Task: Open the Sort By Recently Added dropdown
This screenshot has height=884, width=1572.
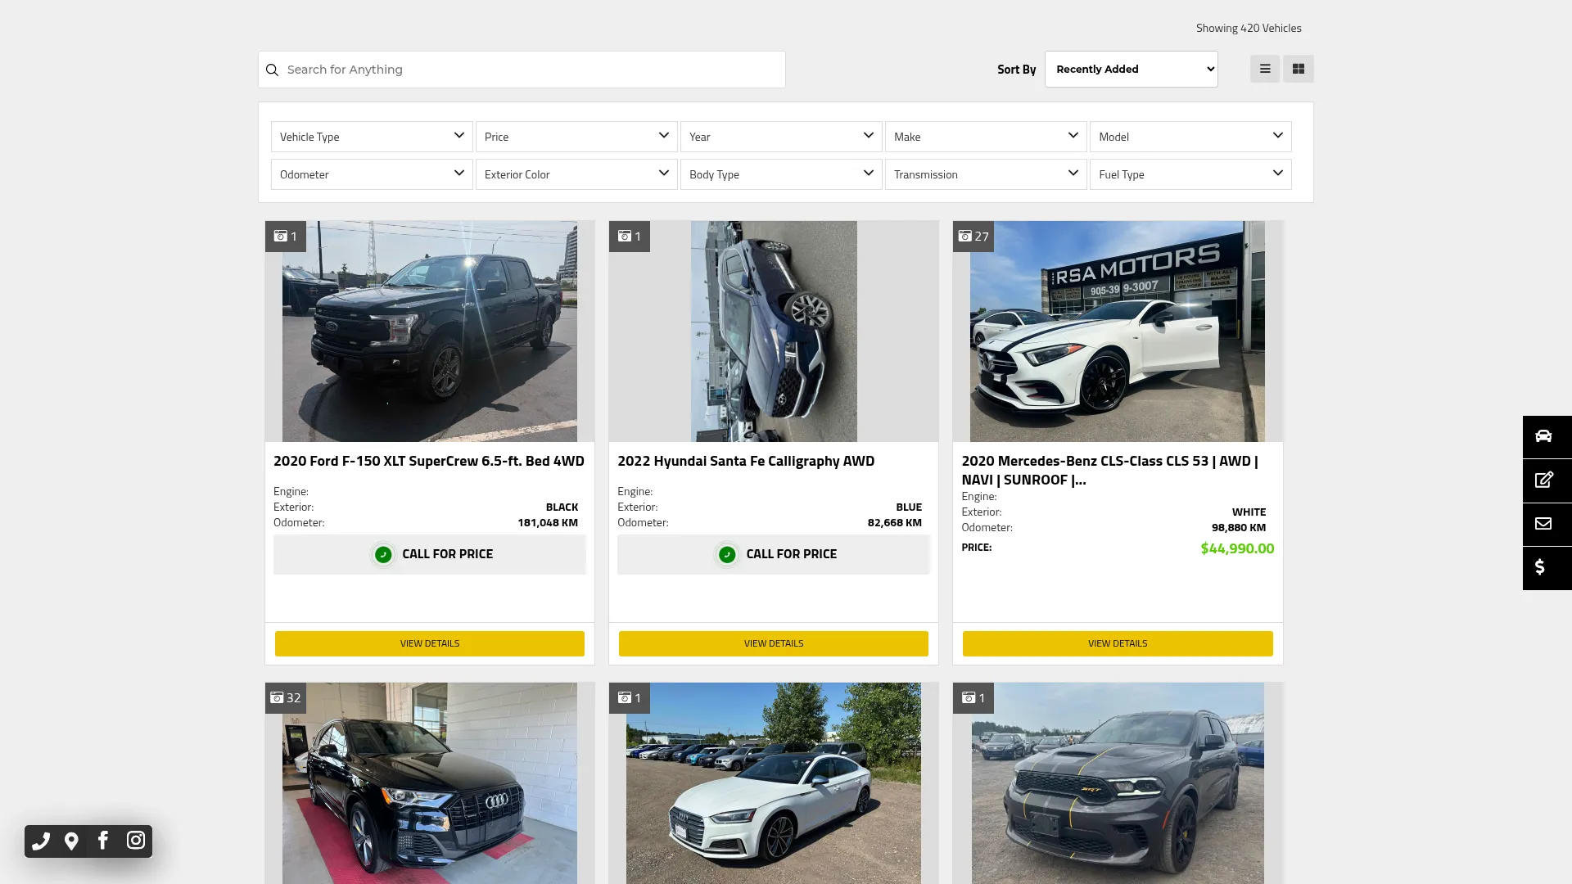Action: [x=1132, y=70]
